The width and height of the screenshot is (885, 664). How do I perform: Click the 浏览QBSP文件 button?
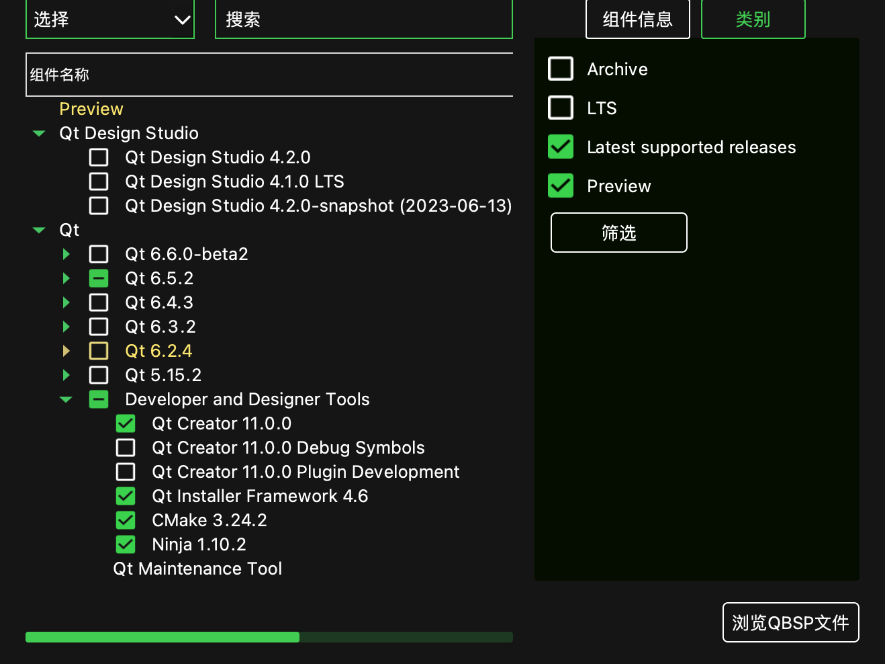tap(791, 622)
